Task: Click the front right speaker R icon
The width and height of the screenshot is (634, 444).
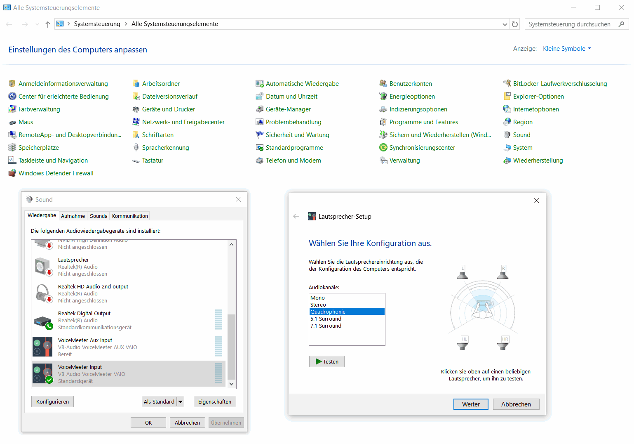Action: coord(503,272)
